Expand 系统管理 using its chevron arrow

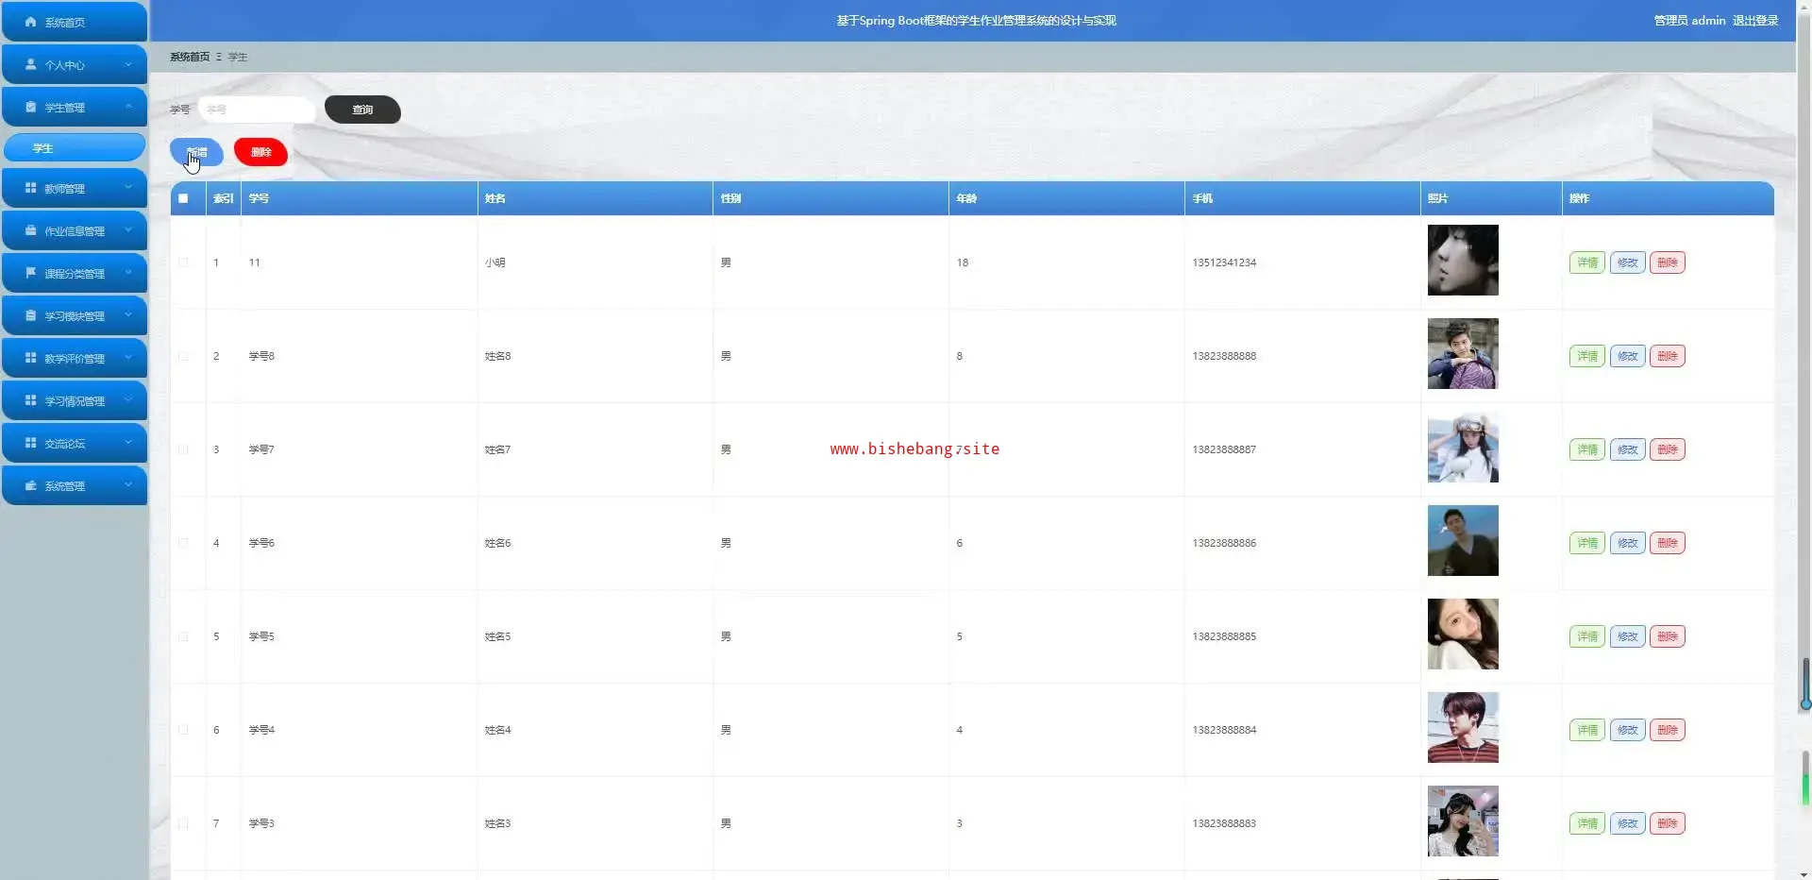click(x=128, y=485)
